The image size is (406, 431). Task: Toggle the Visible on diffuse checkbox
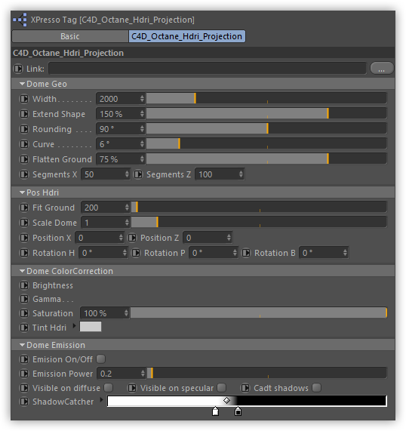click(109, 387)
